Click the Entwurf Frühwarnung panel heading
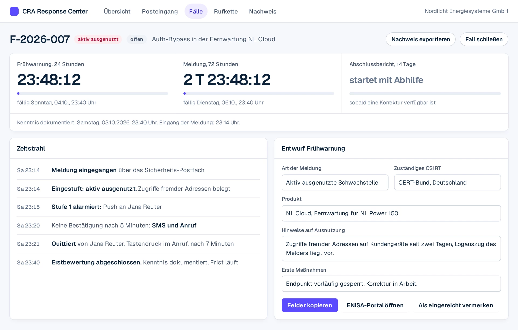Image resolution: width=518 pixels, height=330 pixels. [x=313, y=148]
